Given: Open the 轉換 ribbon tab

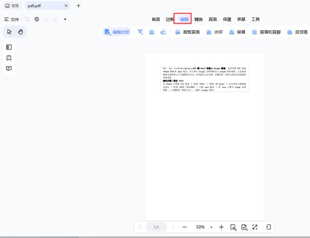Looking at the screenshot, I should (198, 20).
